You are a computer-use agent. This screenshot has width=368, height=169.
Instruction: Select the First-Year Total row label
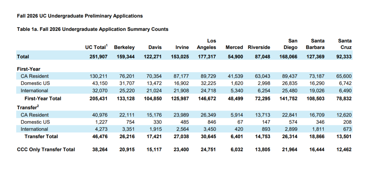click(x=43, y=98)
